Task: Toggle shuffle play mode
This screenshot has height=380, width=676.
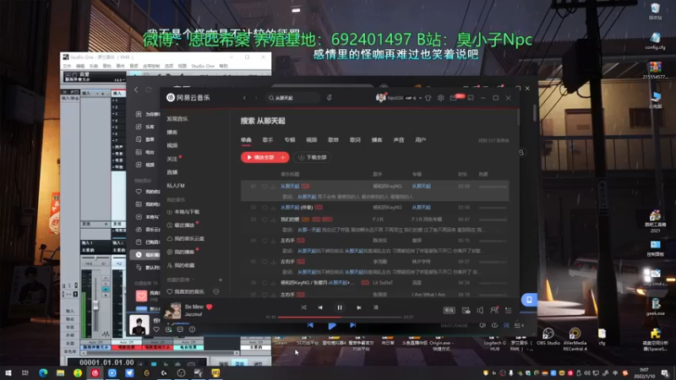Action: point(303,307)
